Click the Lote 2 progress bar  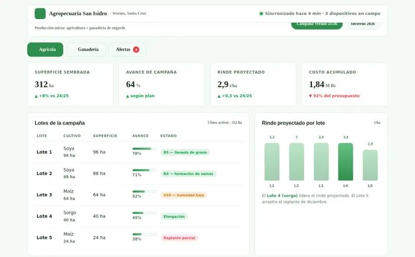[144, 170]
